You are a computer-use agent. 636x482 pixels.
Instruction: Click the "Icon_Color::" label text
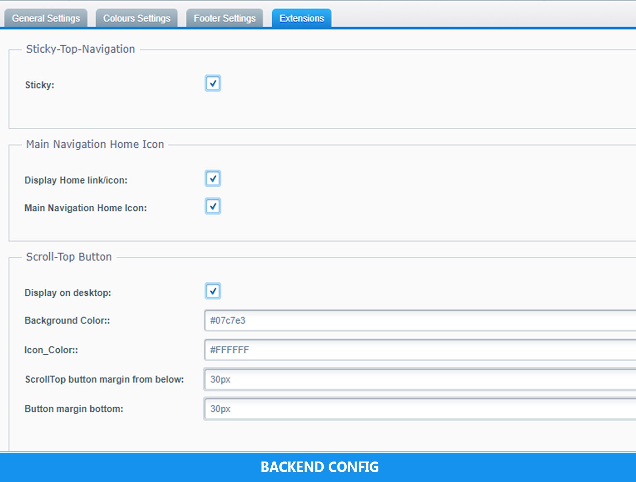51,350
